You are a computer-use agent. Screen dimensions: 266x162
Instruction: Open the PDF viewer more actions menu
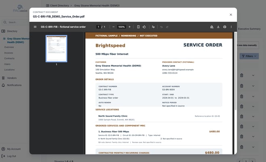[231, 27]
